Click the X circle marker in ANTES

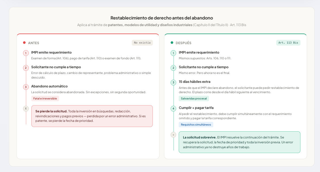tap(26, 109)
